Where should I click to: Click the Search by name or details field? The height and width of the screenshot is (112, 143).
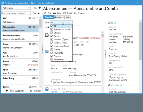point(16,13)
